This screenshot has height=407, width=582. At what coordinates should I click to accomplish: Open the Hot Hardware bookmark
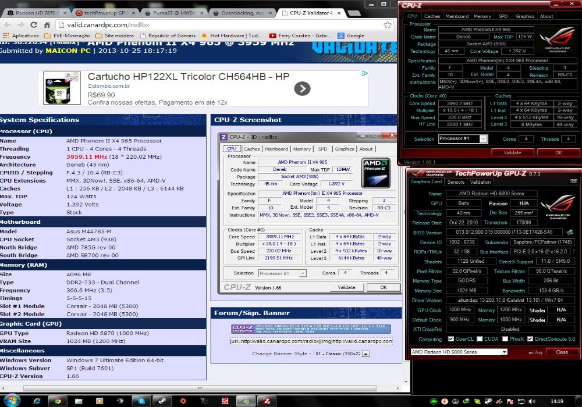pyautogui.click(x=232, y=35)
